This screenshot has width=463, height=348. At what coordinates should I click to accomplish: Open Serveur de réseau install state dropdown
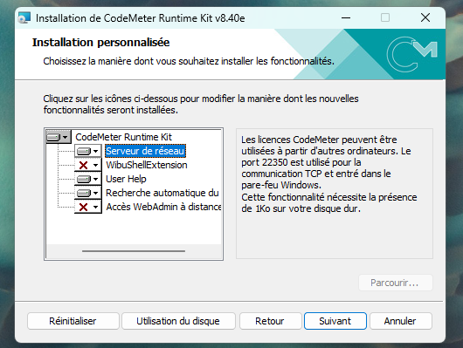(x=87, y=151)
